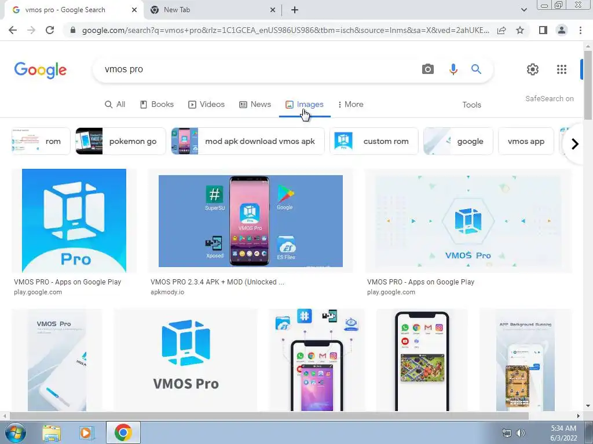Open the phone with SuperSU and Xposed image
593x444 pixels.
point(250,220)
